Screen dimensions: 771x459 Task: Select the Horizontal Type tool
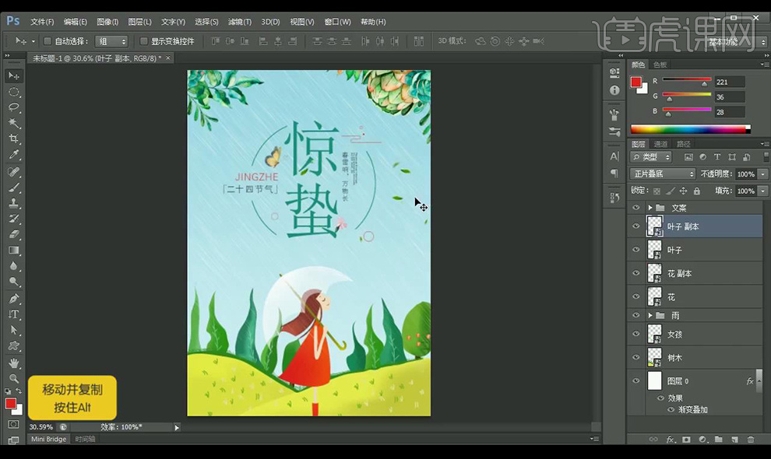(x=14, y=314)
